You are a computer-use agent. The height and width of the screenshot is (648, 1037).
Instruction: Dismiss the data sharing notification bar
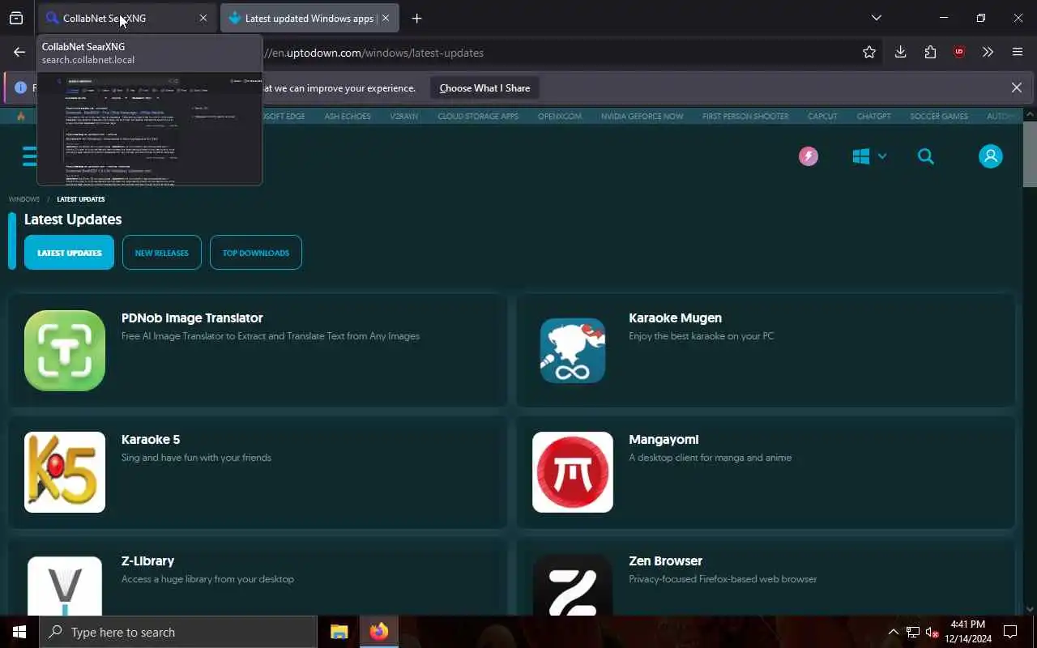[x=1017, y=87]
